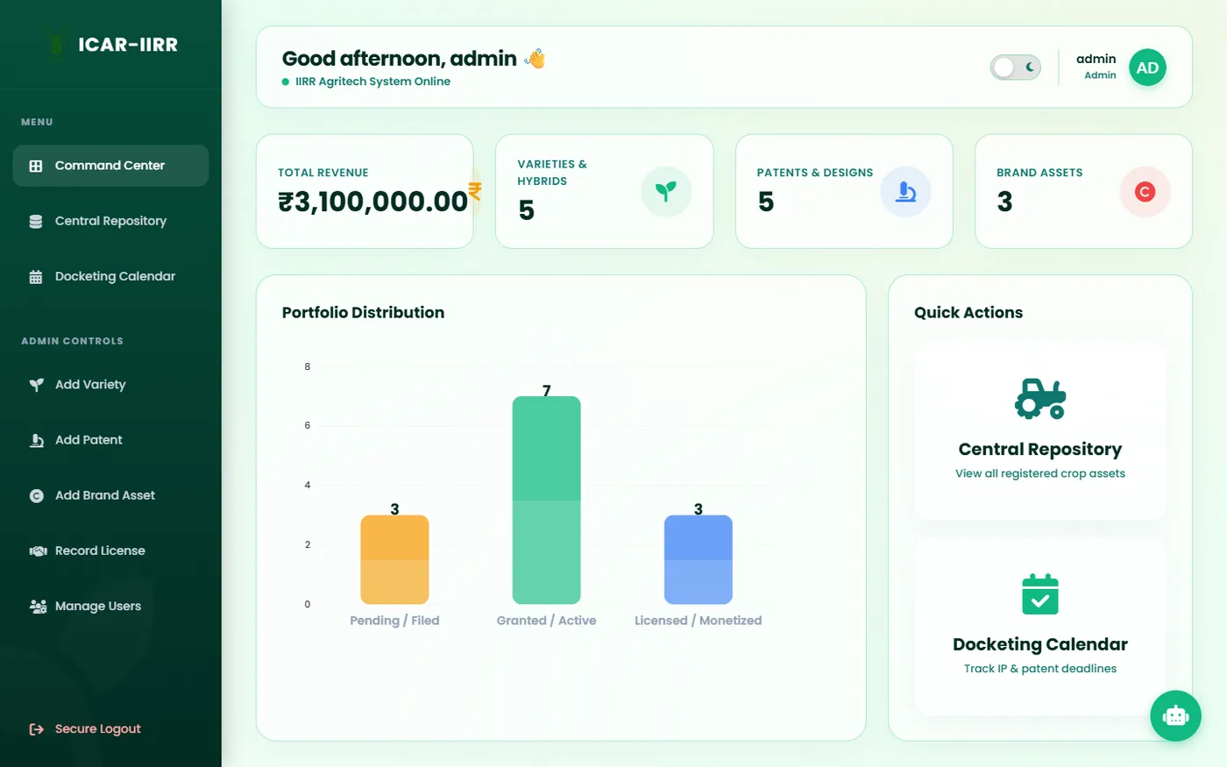The image size is (1227, 767).
Task: Click the Add Variety seedling icon
Action: (x=36, y=385)
